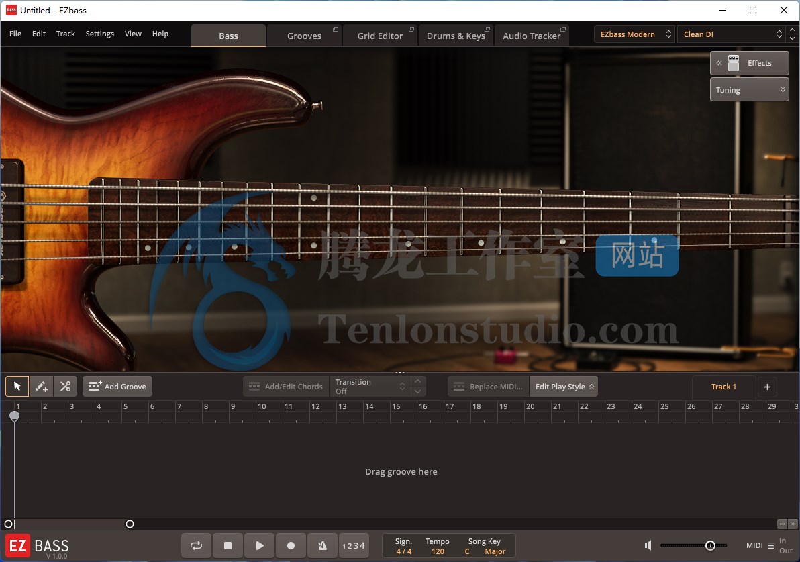This screenshot has height=562, width=800.
Task: Detach Audio Tracker tab into window
Action: [563, 29]
